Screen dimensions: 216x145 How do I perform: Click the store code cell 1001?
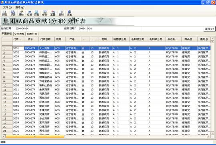point(18,48)
